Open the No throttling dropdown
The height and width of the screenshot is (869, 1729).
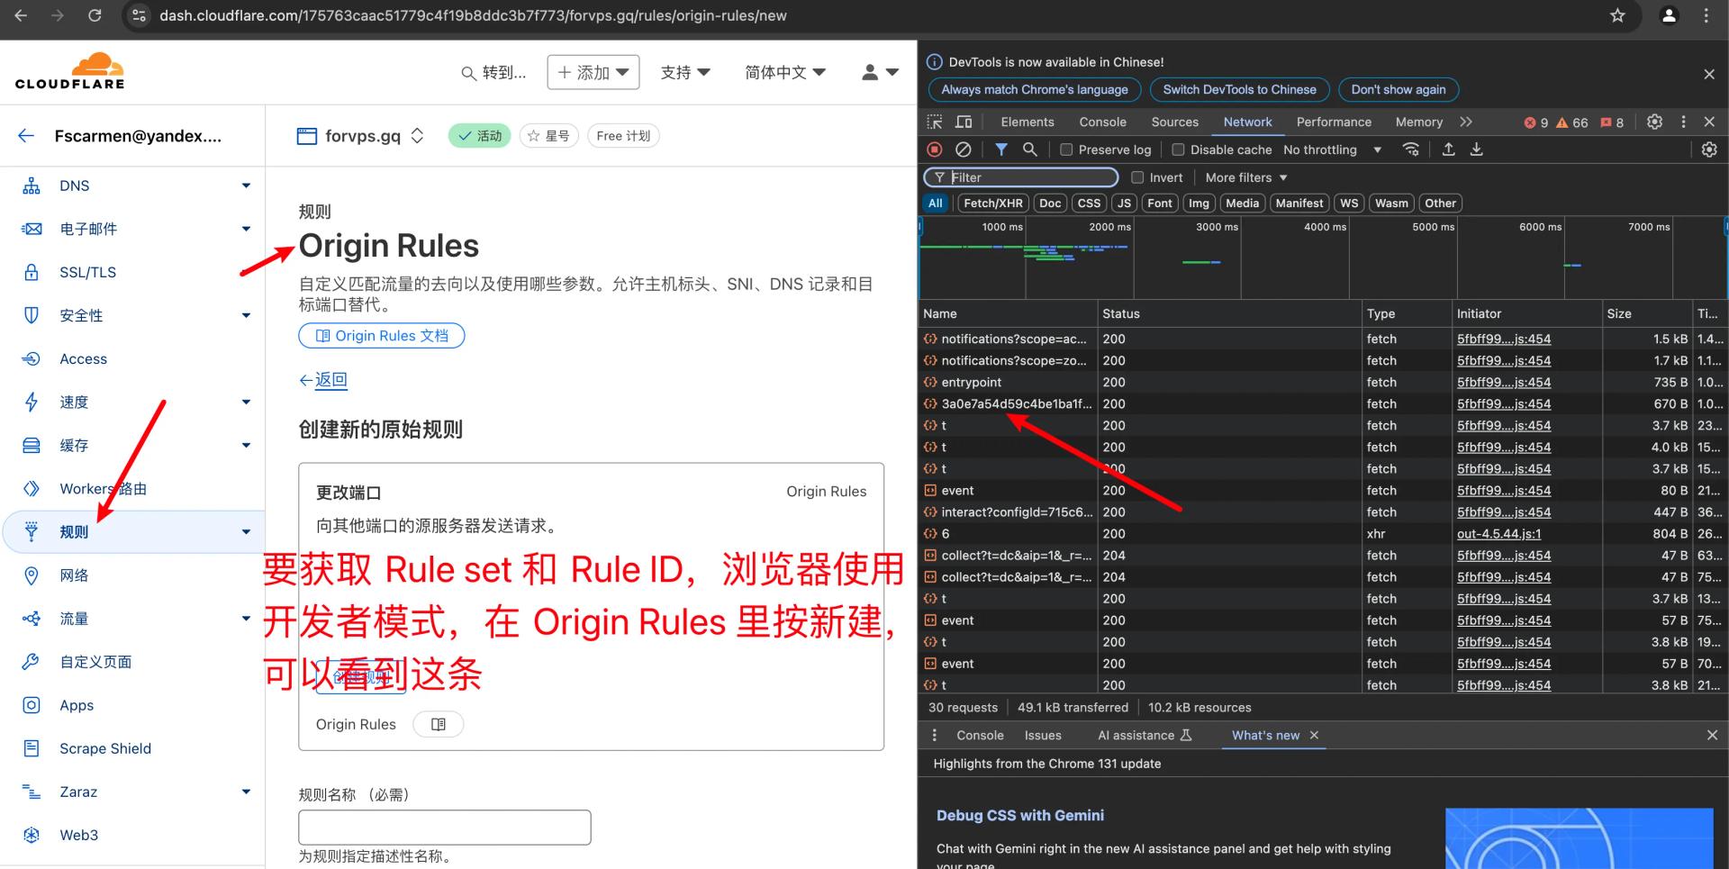[x=1332, y=149]
